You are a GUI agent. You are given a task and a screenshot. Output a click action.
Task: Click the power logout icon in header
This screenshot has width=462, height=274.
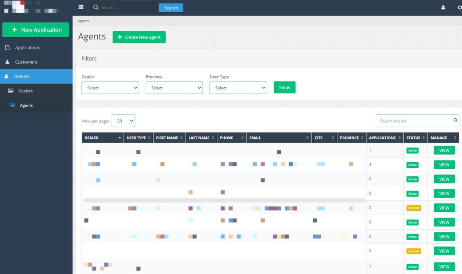pos(460,7)
